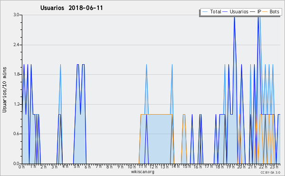285x176 pixels.
Task: Select the 'IP' legend entry
Action: [259, 11]
